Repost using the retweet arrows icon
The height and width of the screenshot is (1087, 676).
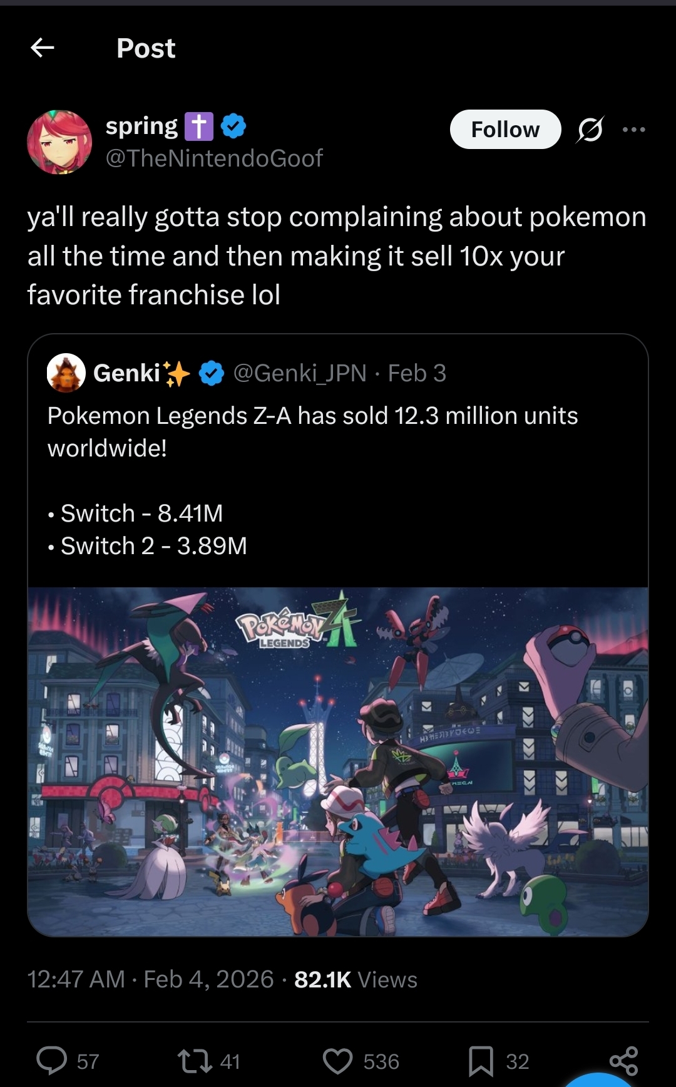(x=195, y=1061)
